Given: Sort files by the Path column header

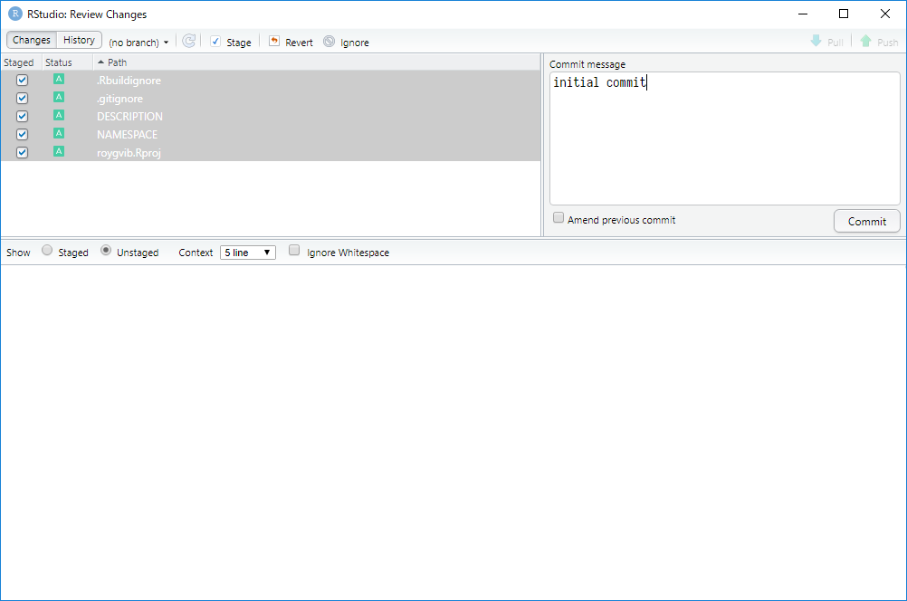Looking at the screenshot, I should click(x=118, y=62).
